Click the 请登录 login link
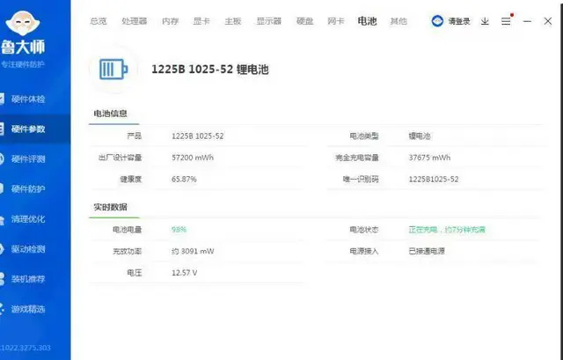 tap(459, 21)
